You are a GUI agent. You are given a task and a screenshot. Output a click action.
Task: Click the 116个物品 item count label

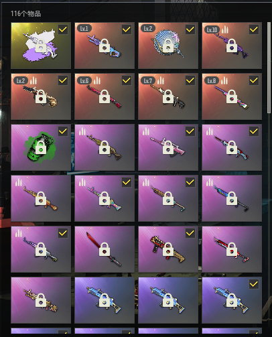pos(25,13)
